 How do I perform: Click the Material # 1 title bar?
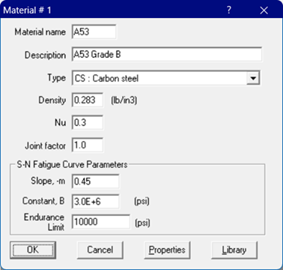[x=112, y=10]
